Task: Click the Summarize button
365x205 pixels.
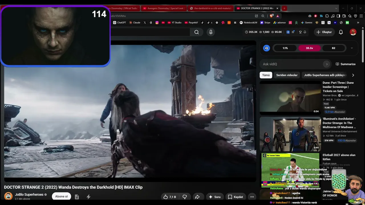Action: pos(346,64)
